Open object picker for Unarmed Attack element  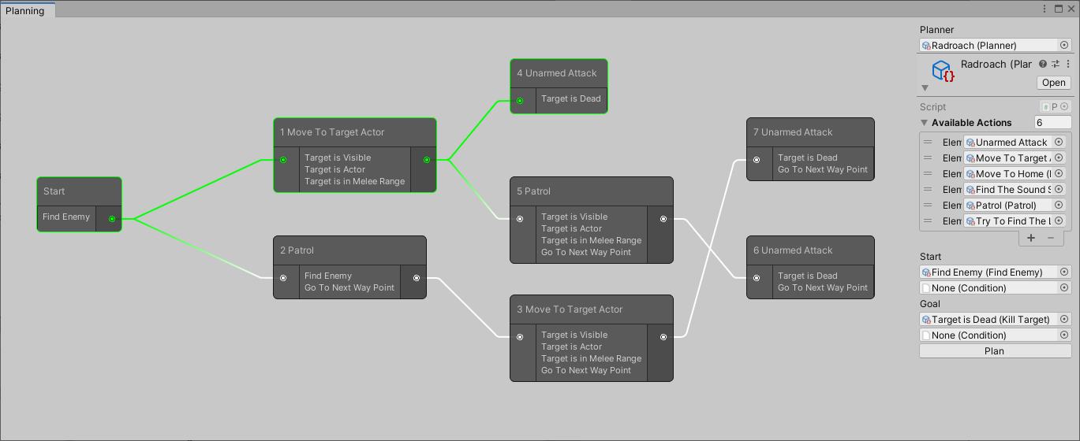click(1059, 143)
